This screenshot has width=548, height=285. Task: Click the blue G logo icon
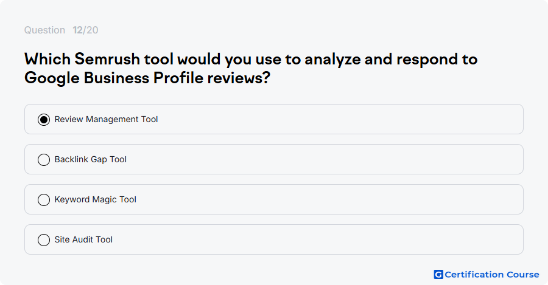point(438,275)
